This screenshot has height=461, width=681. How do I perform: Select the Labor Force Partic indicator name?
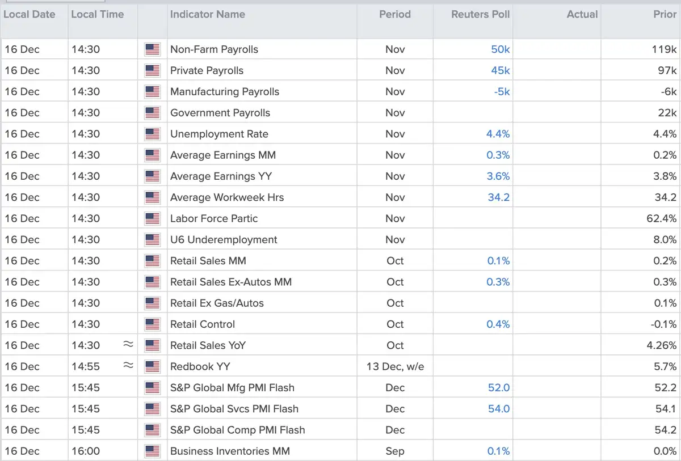click(x=214, y=218)
